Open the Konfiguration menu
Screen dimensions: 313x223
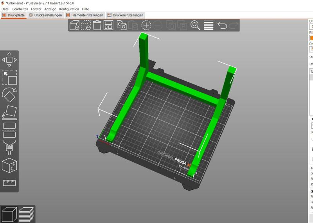(x=69, y=9)
